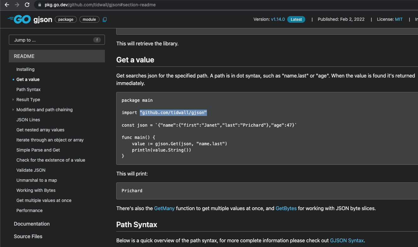This screenshot has height=247, width=418.
Task: Click the Go logo
Action: click(x=19, y=19)
